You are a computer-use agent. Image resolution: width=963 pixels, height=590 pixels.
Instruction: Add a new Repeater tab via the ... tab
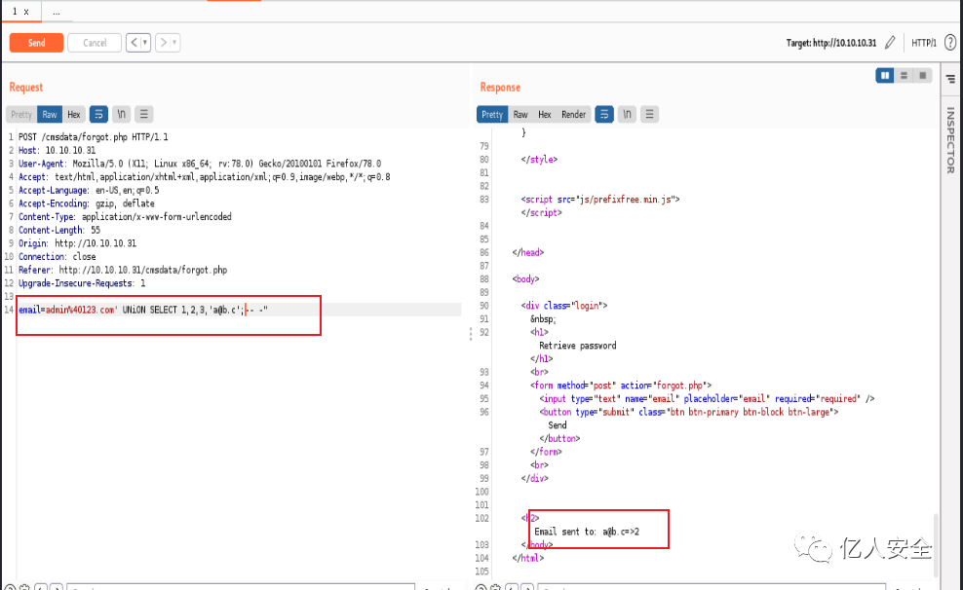(x=56, y=12)
